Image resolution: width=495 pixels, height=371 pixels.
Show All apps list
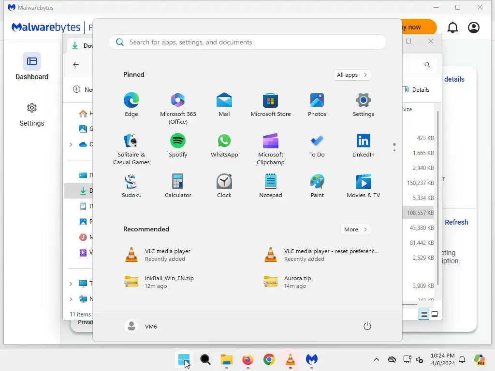(x=352, y=75)
